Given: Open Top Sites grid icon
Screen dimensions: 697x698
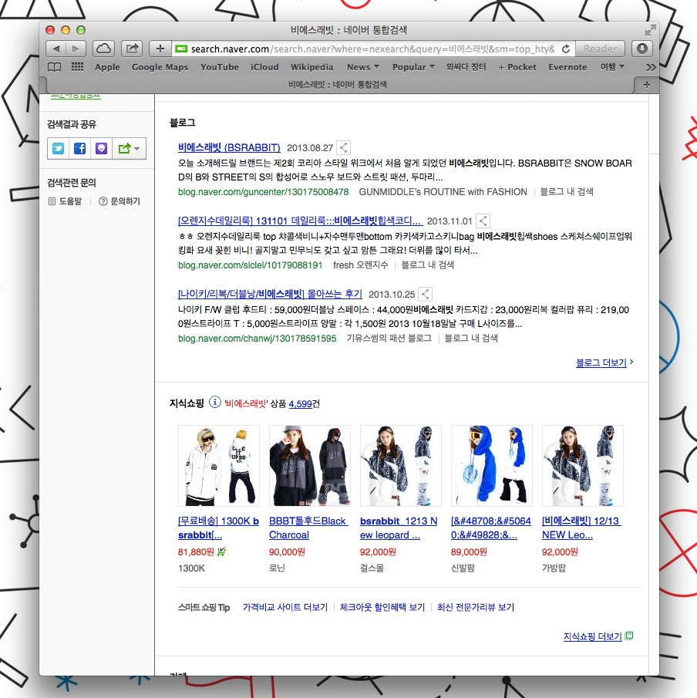Looking at the screenshot, I should pos(77,67).
